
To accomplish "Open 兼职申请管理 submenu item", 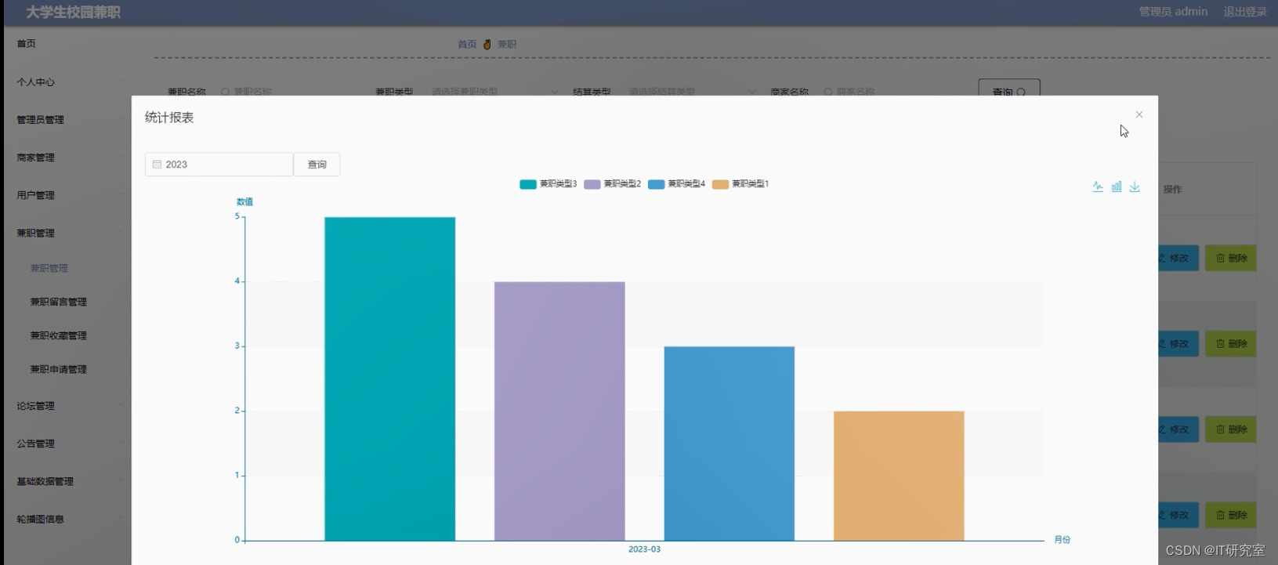I will click(x=59, y=369).
